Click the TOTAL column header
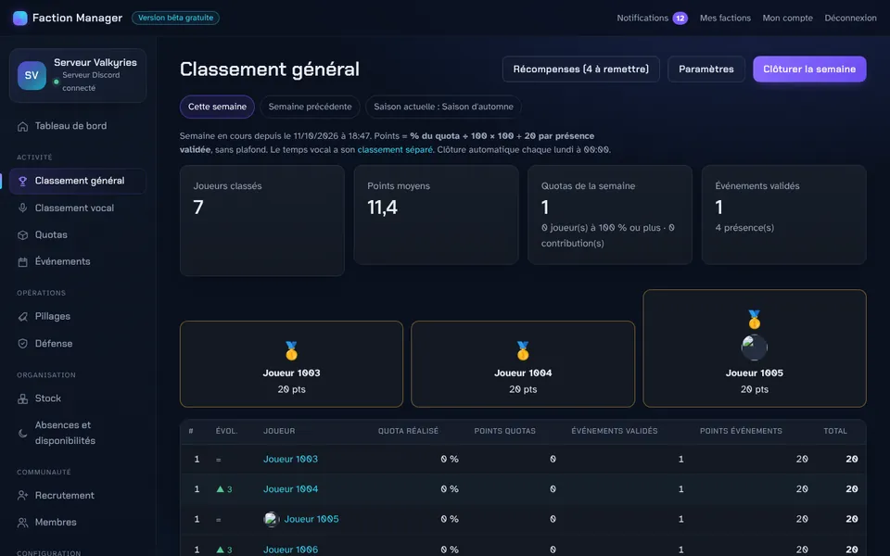Viewport: 890px width, 556px height. 835,431
